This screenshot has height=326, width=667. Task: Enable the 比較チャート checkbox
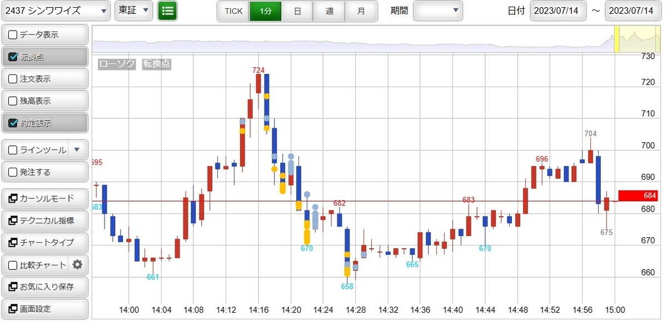pyautogui.click(x=13, y=265)
